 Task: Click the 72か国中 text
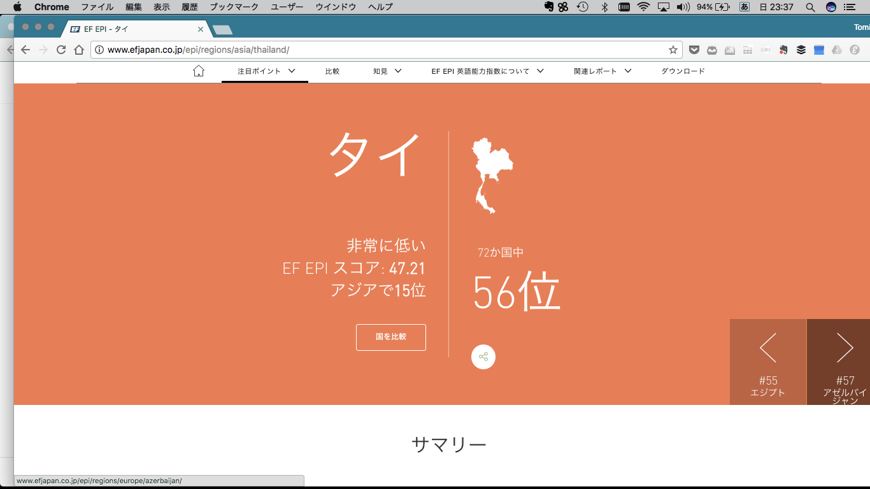pyautogui.click(x=501, y=252)
